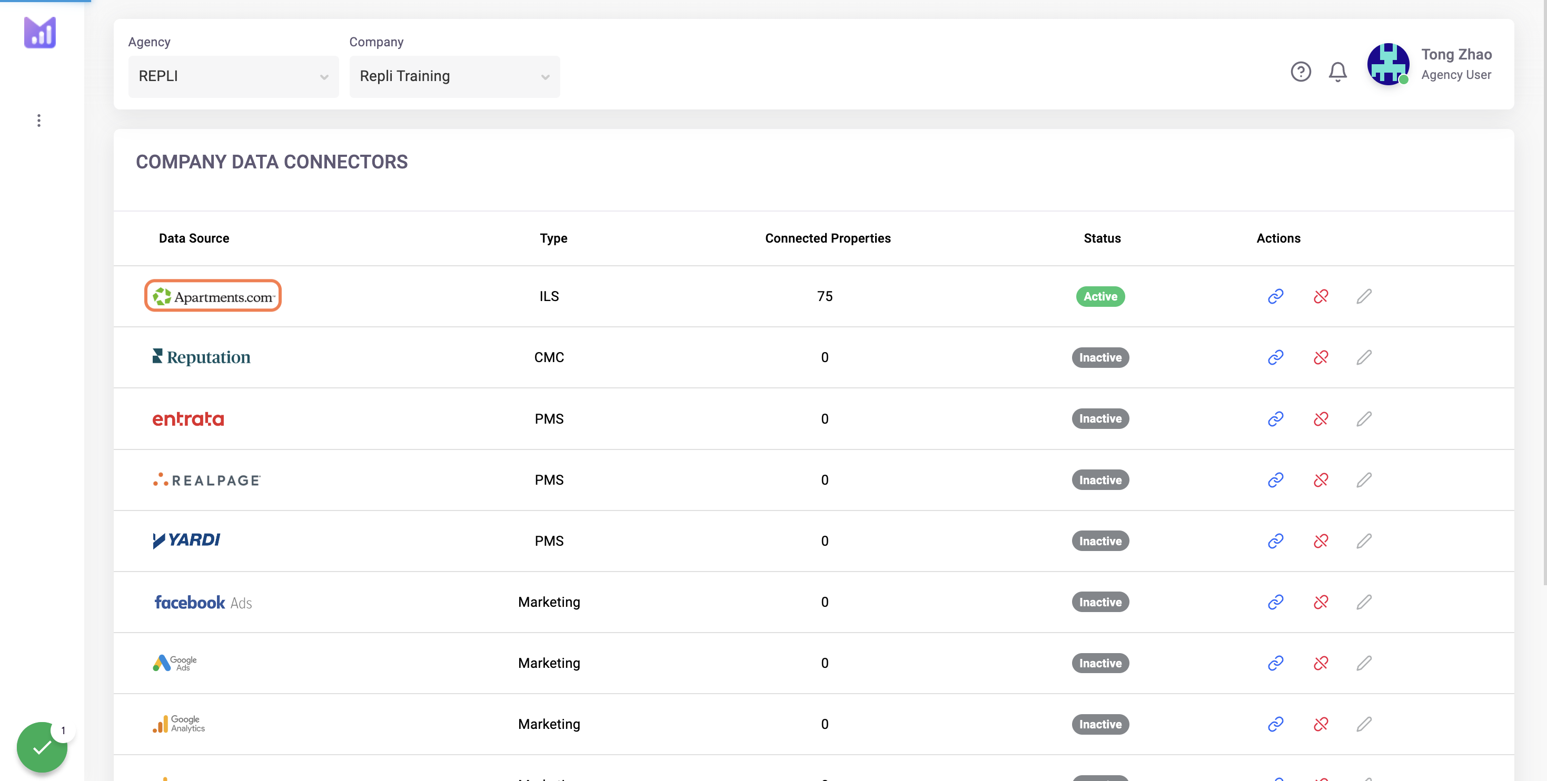Open notifications with the bell icon
The image size is (1547, 781).
coord(1337,72)
